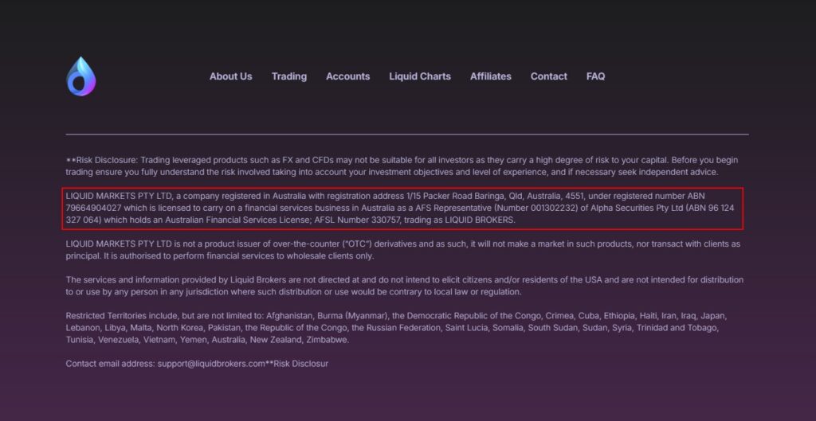Select Accounts in the navigation

pos(347,76)
